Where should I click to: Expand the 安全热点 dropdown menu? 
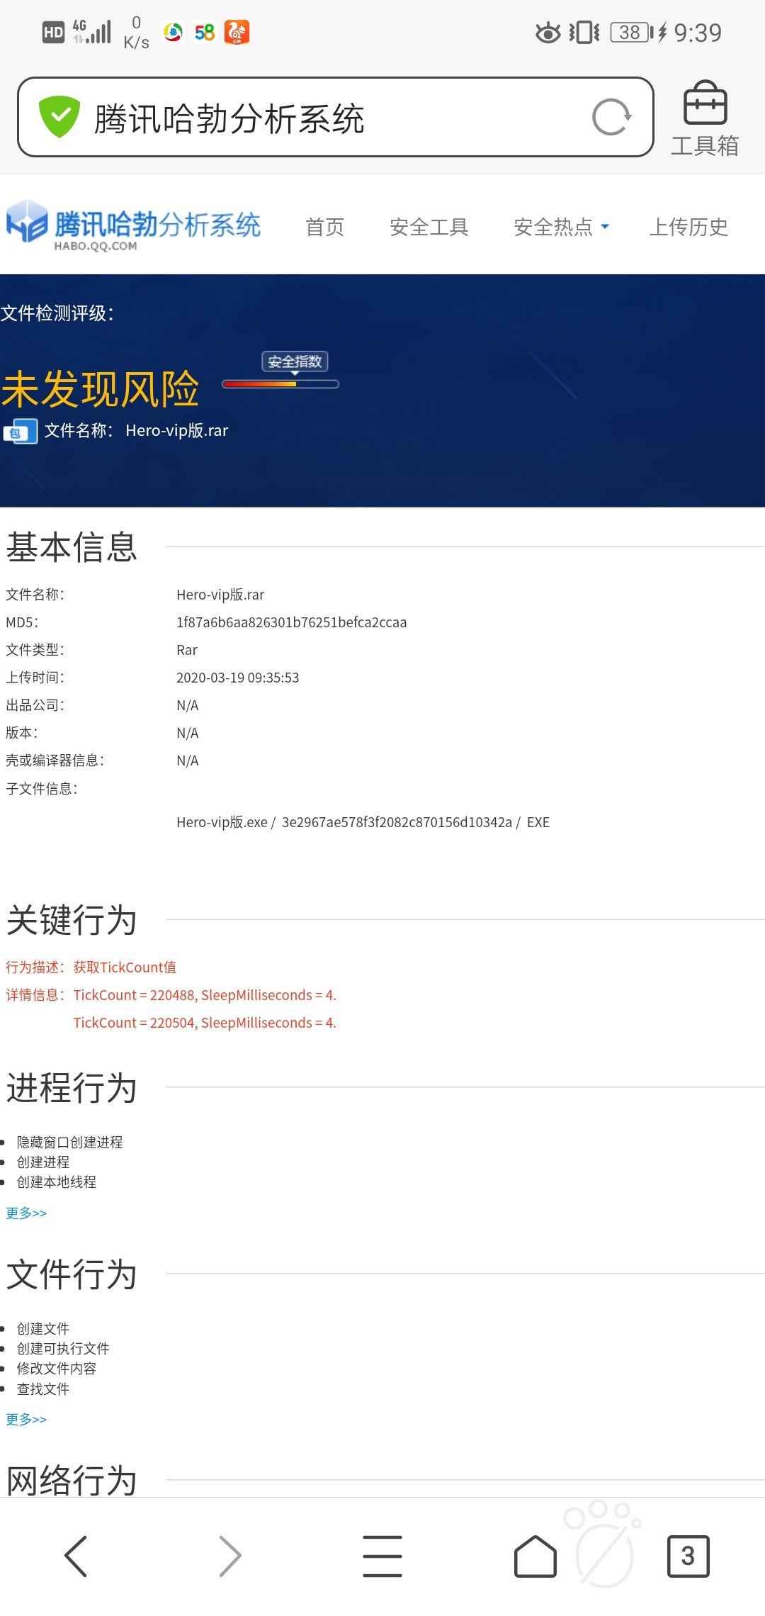[x=561, y=227]
